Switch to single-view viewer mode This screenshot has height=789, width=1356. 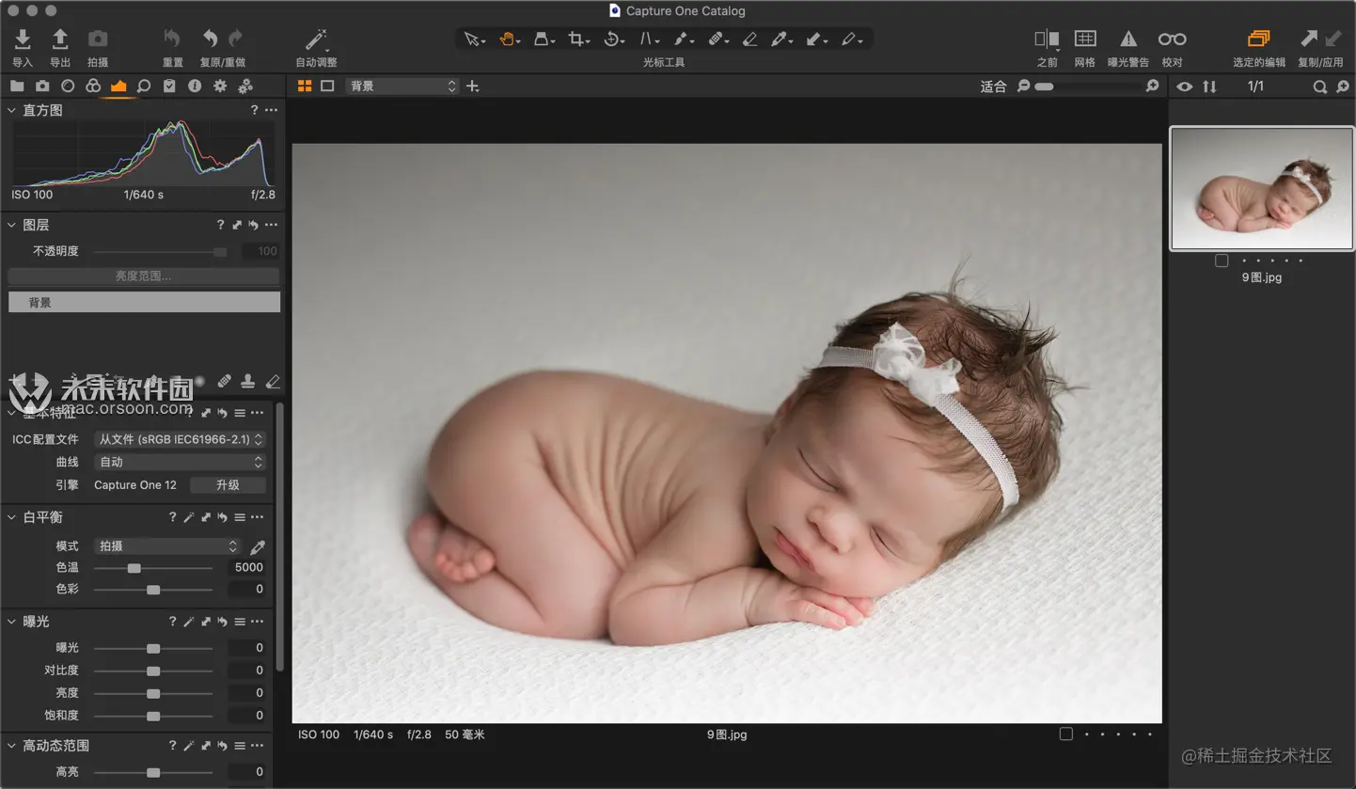point(327,86)
